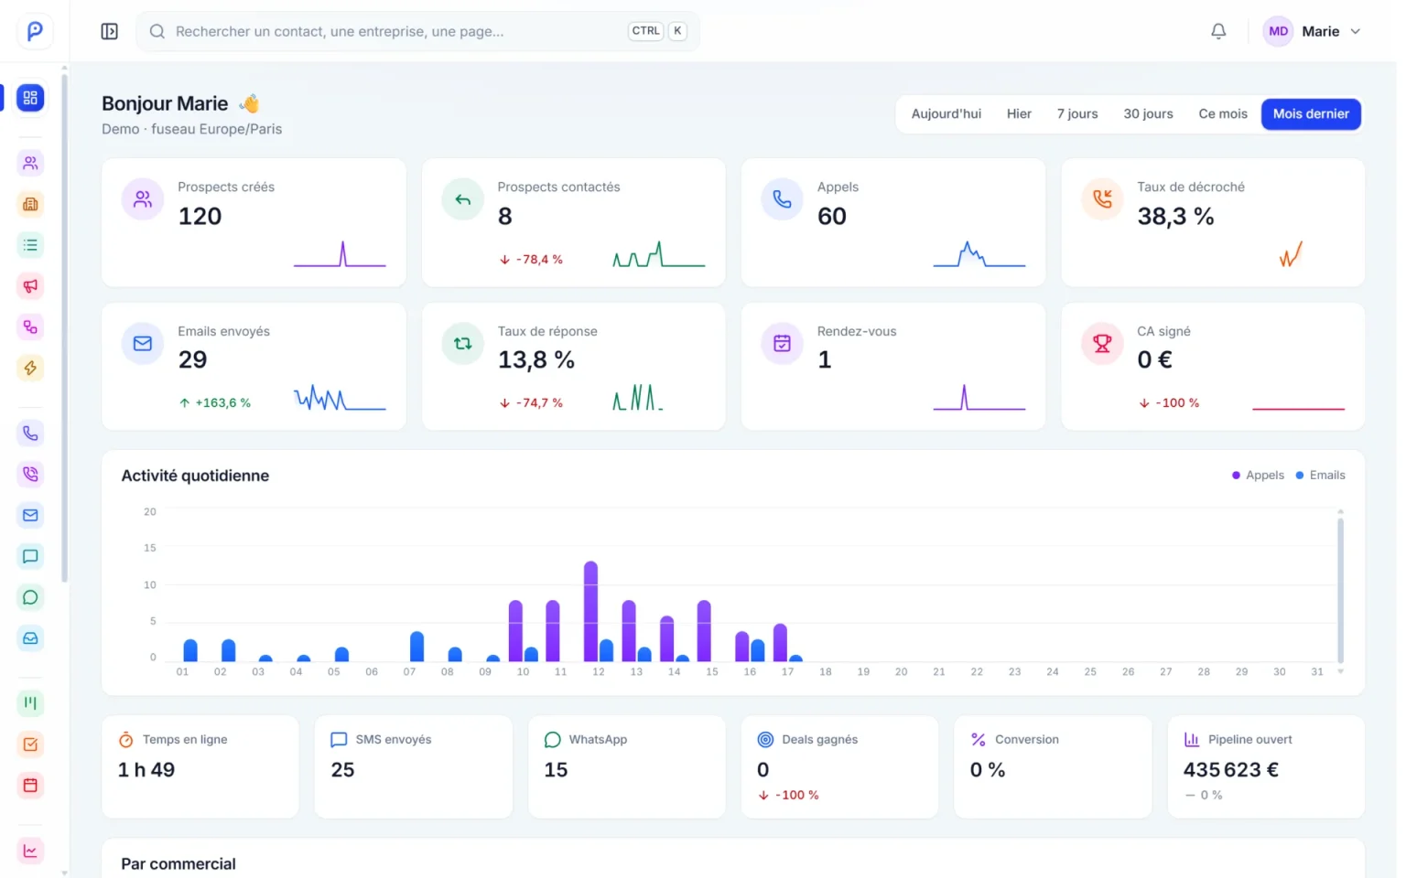The height and width of the screenshot is (878, 1406).
Task: Select the Hier period tab
Action: (x=1019, y=114)
